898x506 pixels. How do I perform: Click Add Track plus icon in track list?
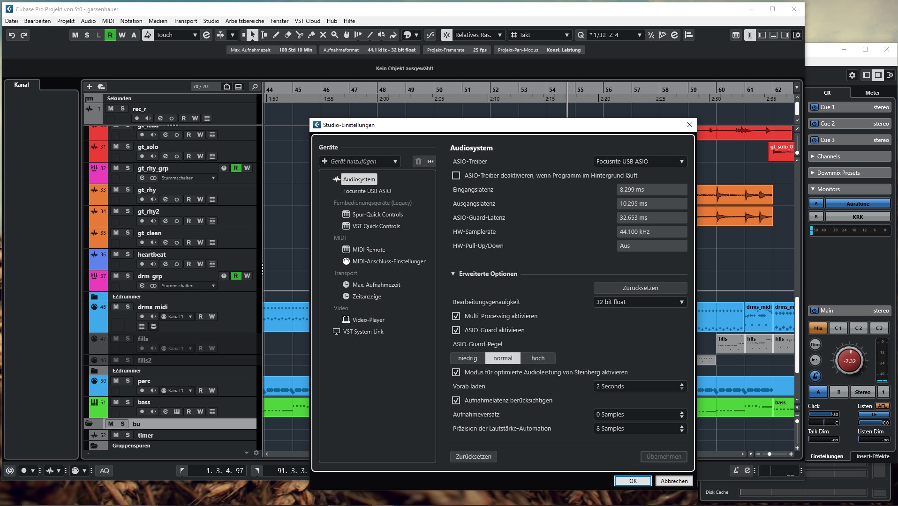point(89,87)
